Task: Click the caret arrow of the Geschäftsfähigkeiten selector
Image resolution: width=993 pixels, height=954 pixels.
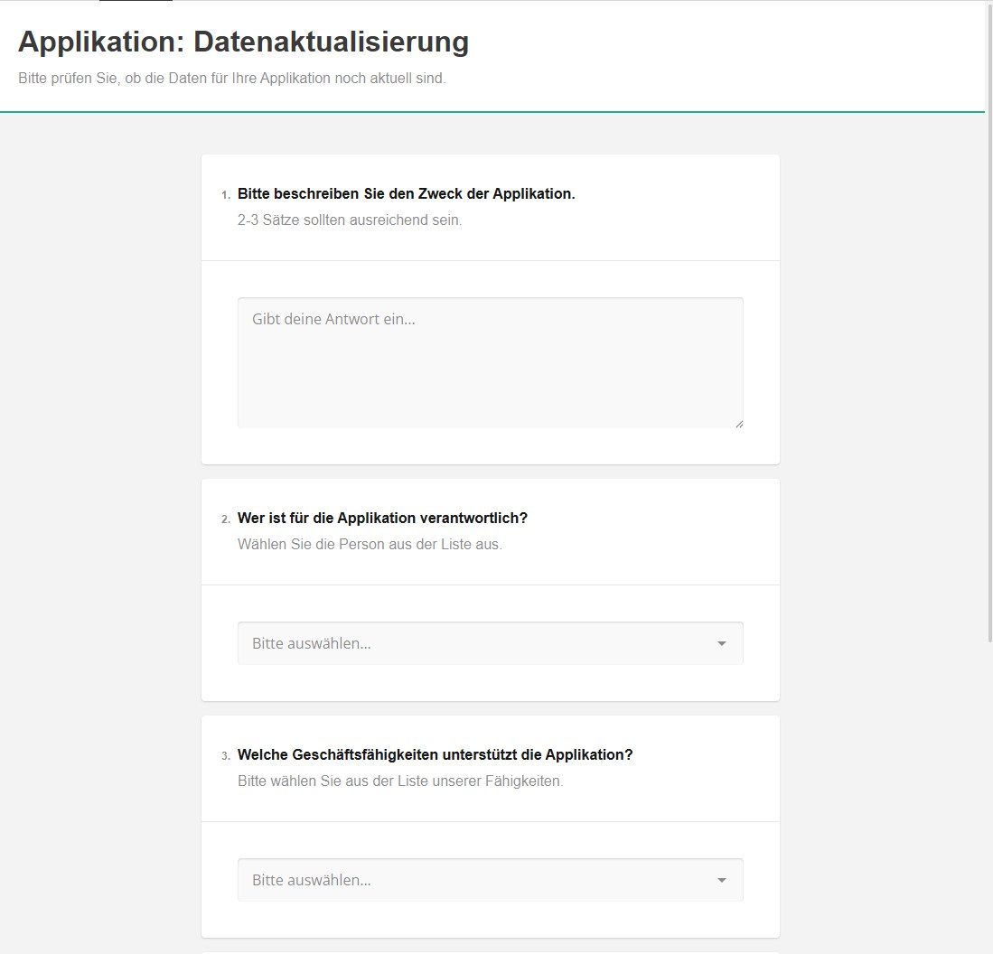Action: pyautogui.click(x=721, y=881)
